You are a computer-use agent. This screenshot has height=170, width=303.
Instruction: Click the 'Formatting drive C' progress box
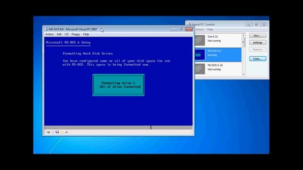coord(118,85)
